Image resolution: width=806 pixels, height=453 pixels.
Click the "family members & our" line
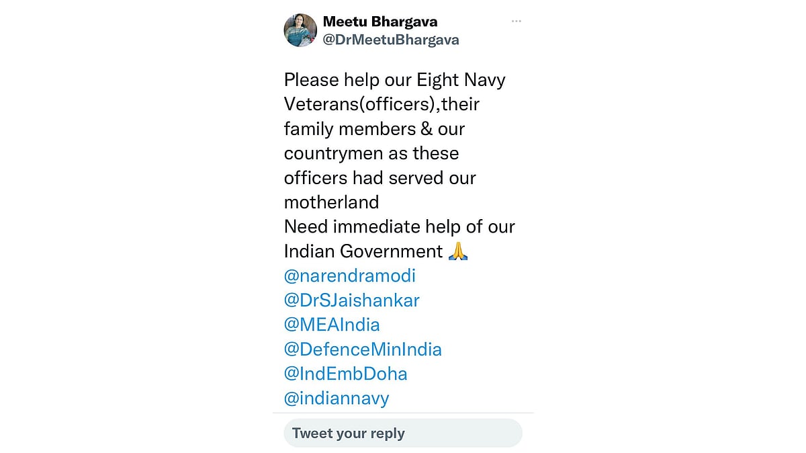click(374, 128)
